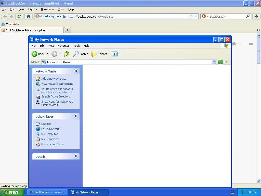Click the green Back arrow in My Network Places
The width and height of the screenshot is (261, 196).
coord(34,54)
